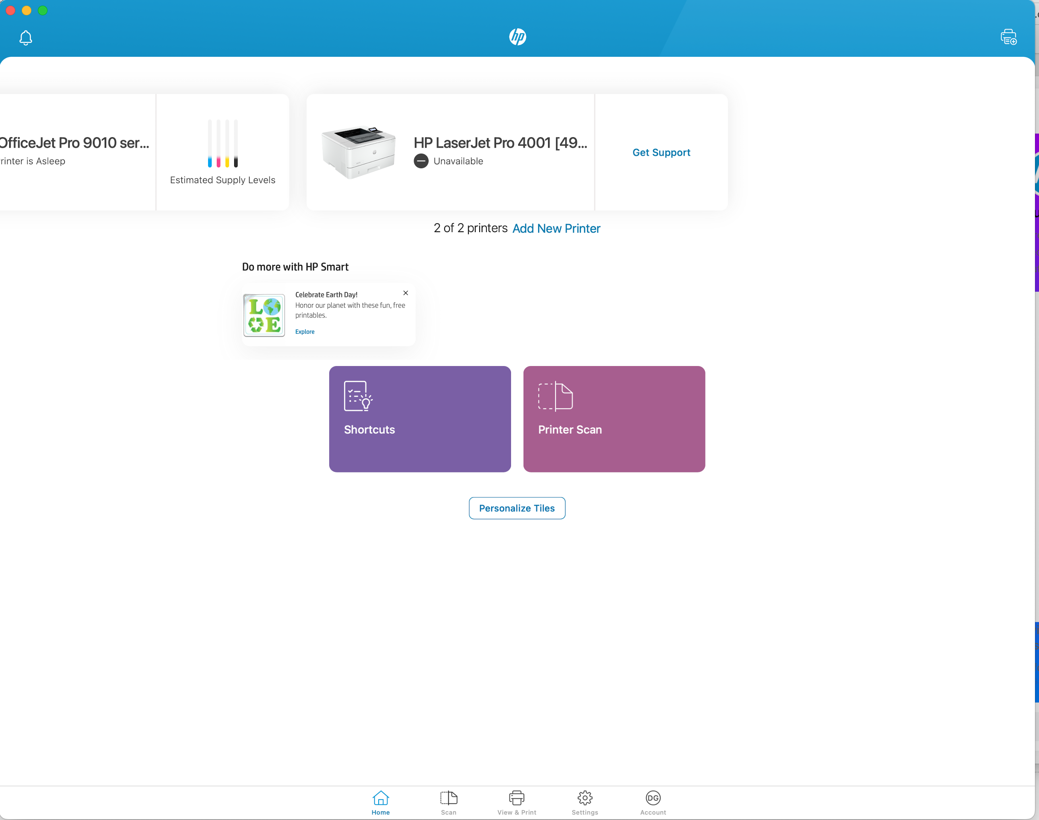Click the green fullscreen window button
The height and width of the screenshot is (820, 1039).
(43, 10)
